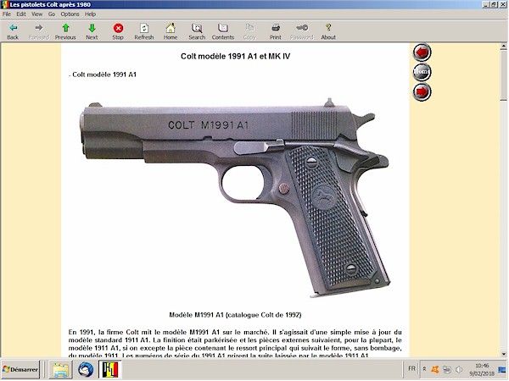This screenshot has width=509, height=381.
Task: Open the Go menu
Action: point(52,14)
